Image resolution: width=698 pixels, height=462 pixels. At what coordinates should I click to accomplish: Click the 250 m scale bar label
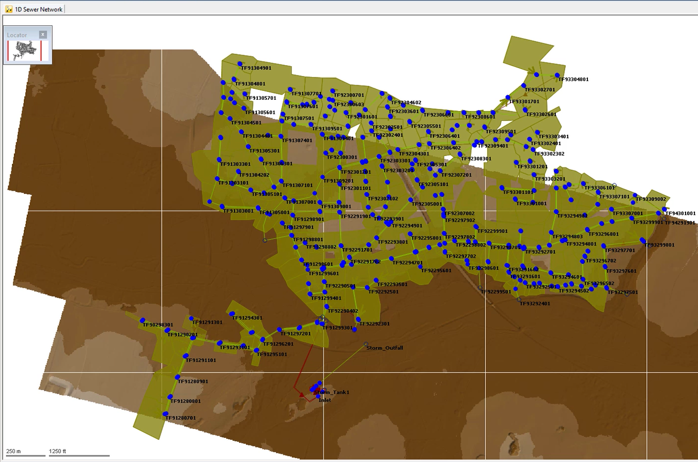tap(14, 451)
